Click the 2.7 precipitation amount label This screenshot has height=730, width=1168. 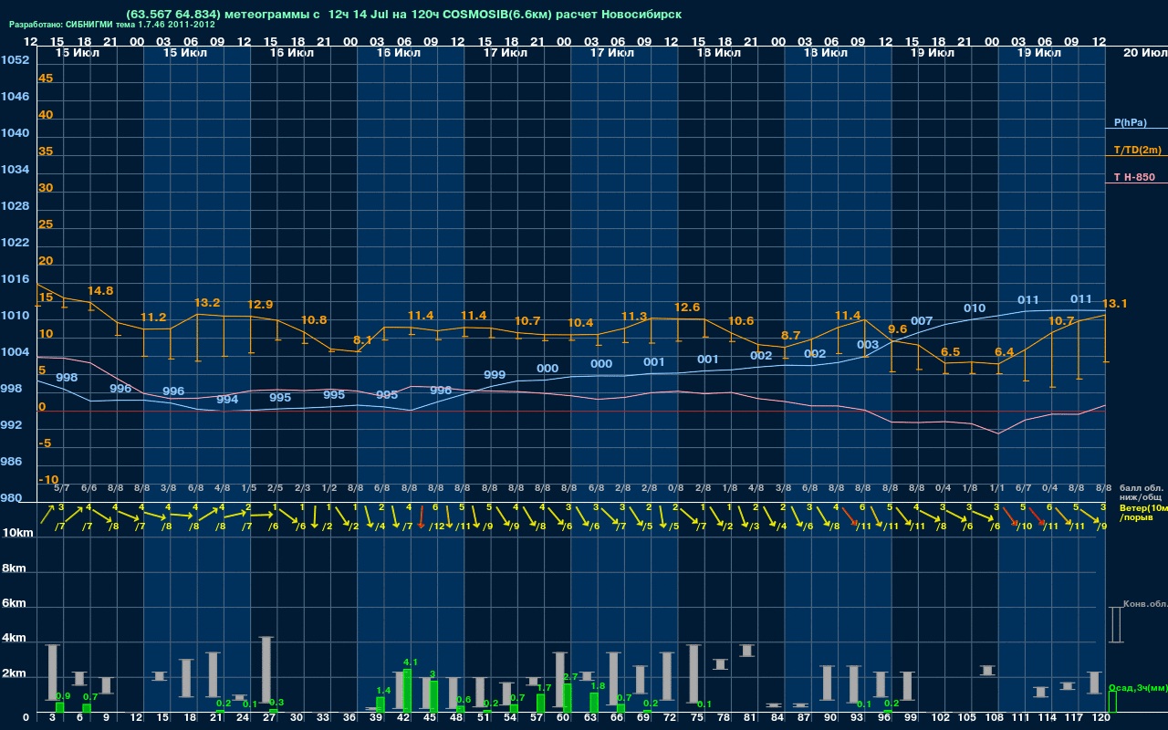click(x=570, y=677)
